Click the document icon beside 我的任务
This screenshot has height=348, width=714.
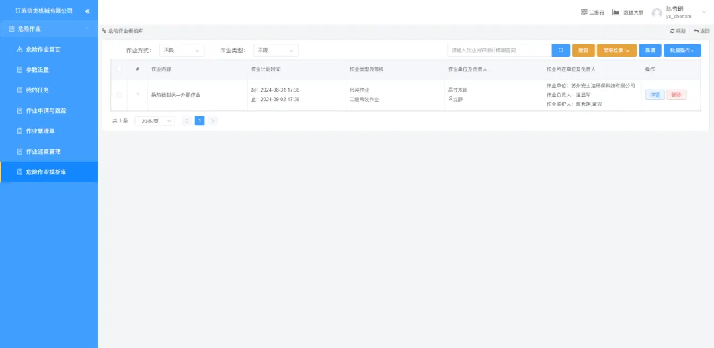[20, 90]
